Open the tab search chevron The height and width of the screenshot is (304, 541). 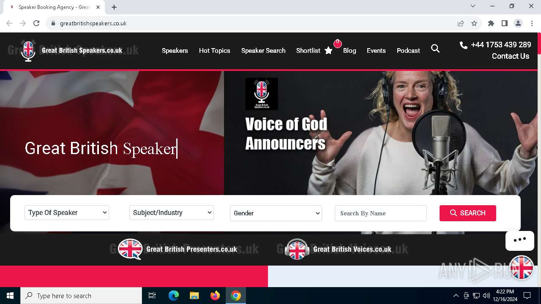click(x=473, y=6)
